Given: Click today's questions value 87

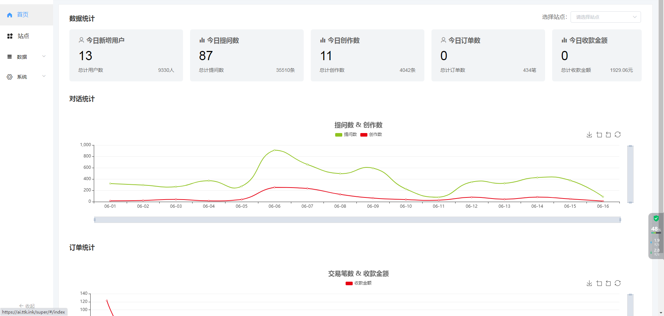Looking at the screenshot, I should (x=206, y=56).
